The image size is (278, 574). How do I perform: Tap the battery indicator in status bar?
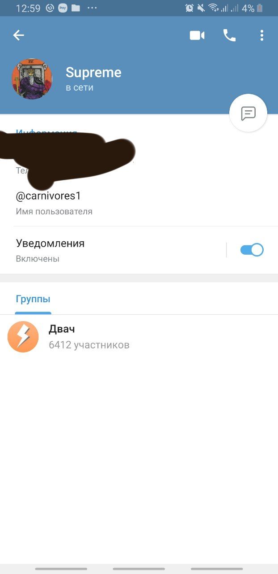coord(260,8)
